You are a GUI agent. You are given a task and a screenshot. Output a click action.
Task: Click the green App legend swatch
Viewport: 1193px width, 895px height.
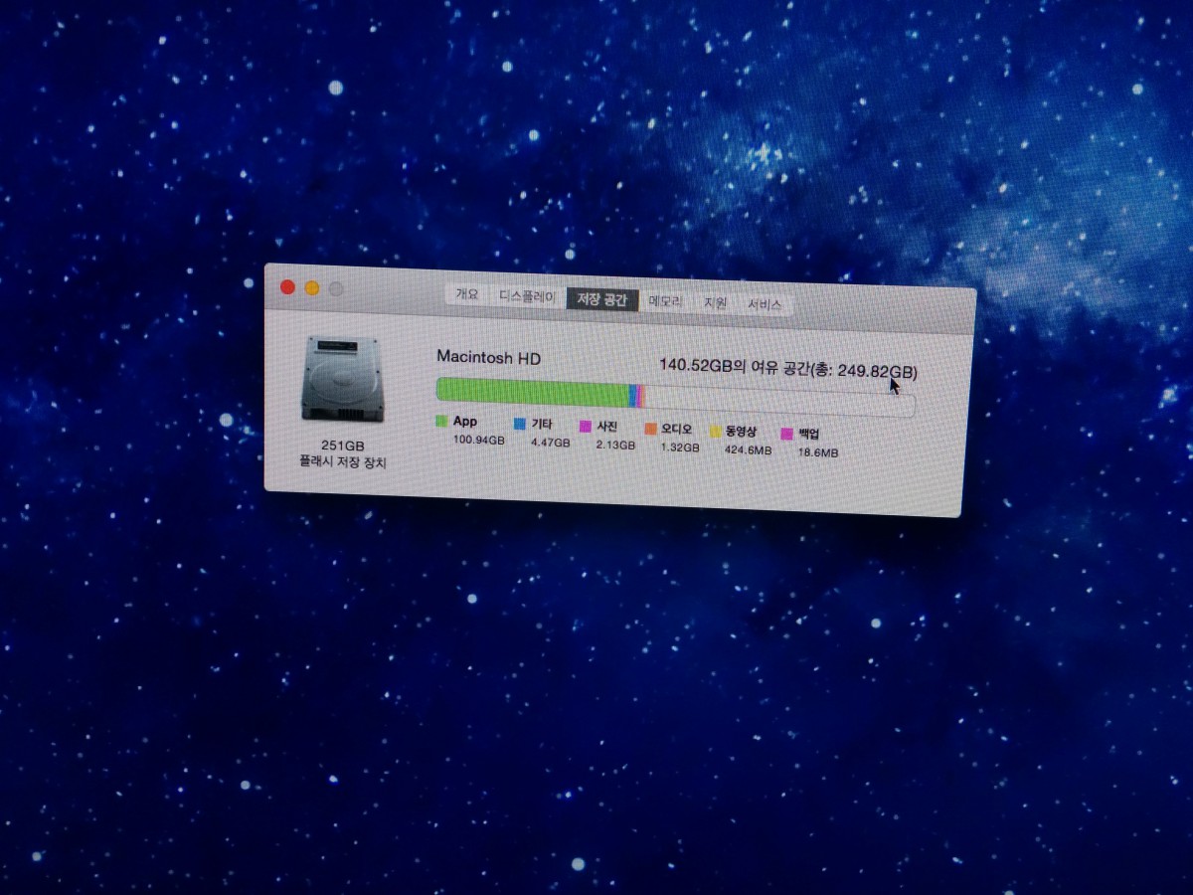pos(441,422)
